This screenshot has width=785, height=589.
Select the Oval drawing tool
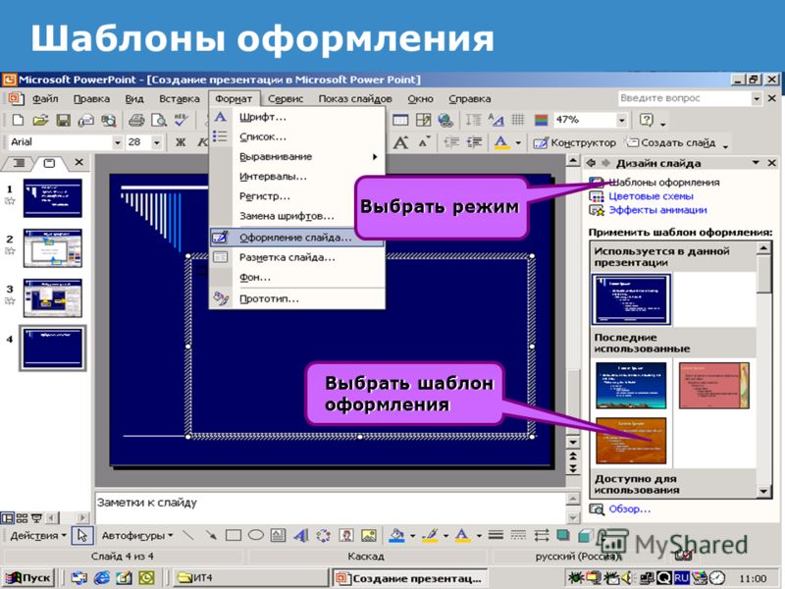tap(256, 535)
